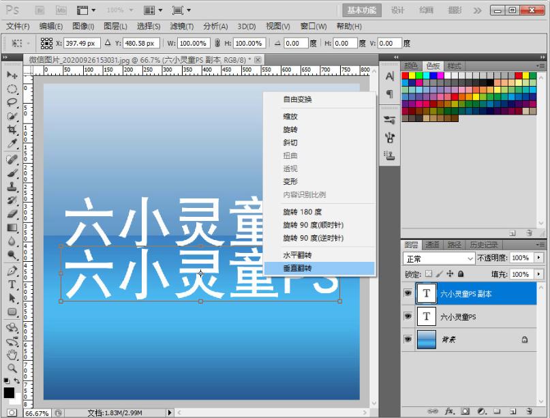Open the opacity dropdown in Layers panel
This screenshot has width=550, height=418.
(538, 258)
